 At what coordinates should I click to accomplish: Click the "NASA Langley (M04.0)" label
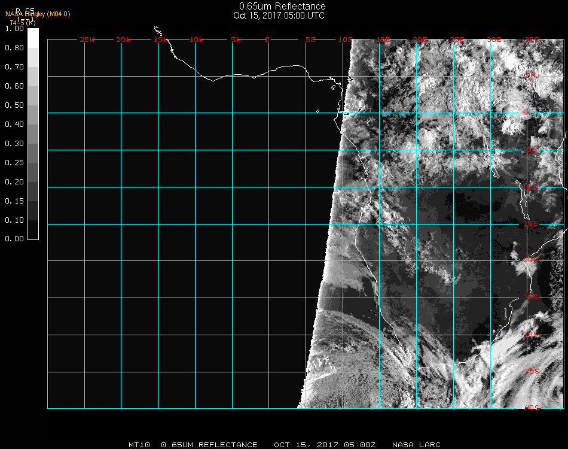38,14
